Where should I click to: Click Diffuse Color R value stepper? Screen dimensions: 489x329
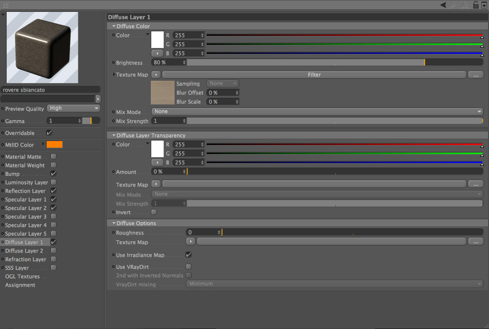202,35
